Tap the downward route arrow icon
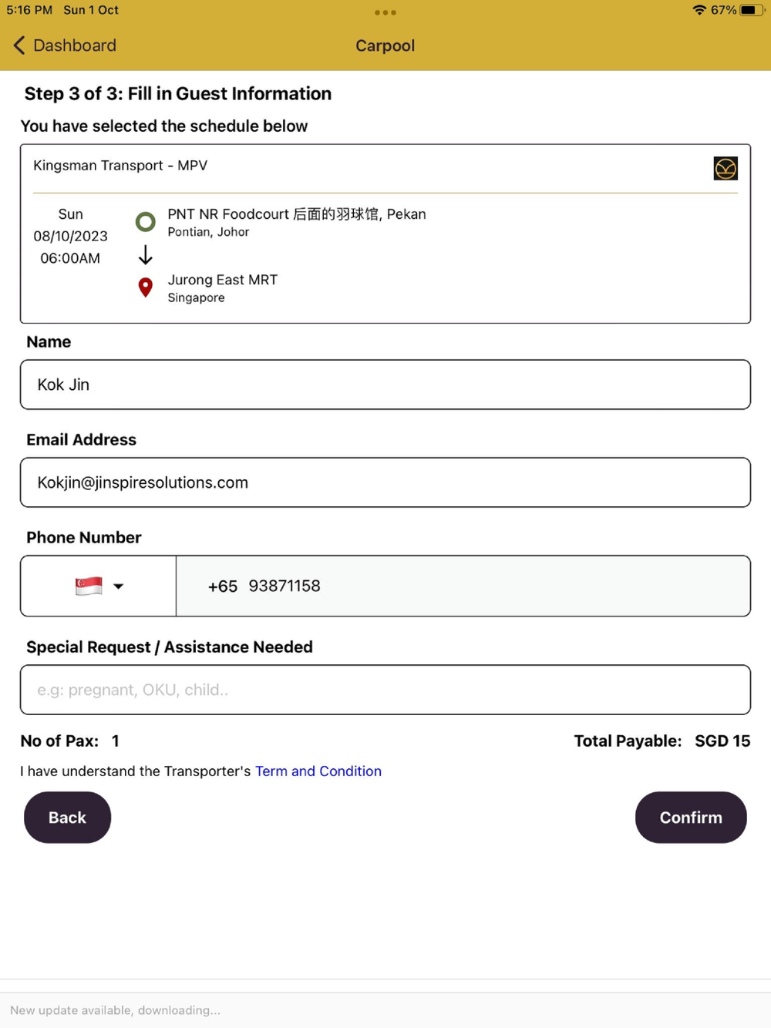771x1028 pixels. (x=145, y=255)
